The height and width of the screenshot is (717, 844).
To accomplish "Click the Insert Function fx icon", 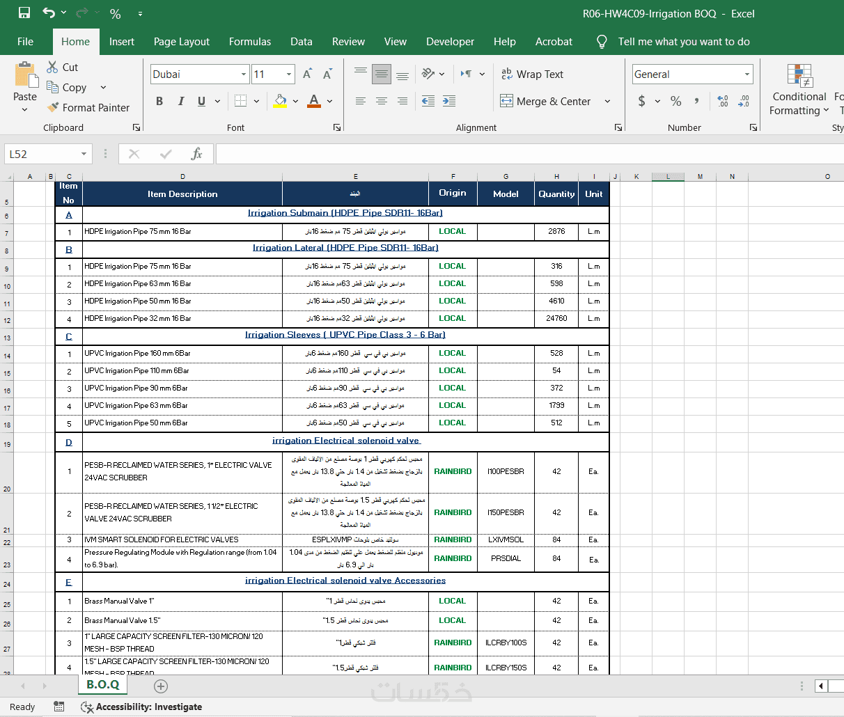I will pyautogui.click(x=196, y=154).
